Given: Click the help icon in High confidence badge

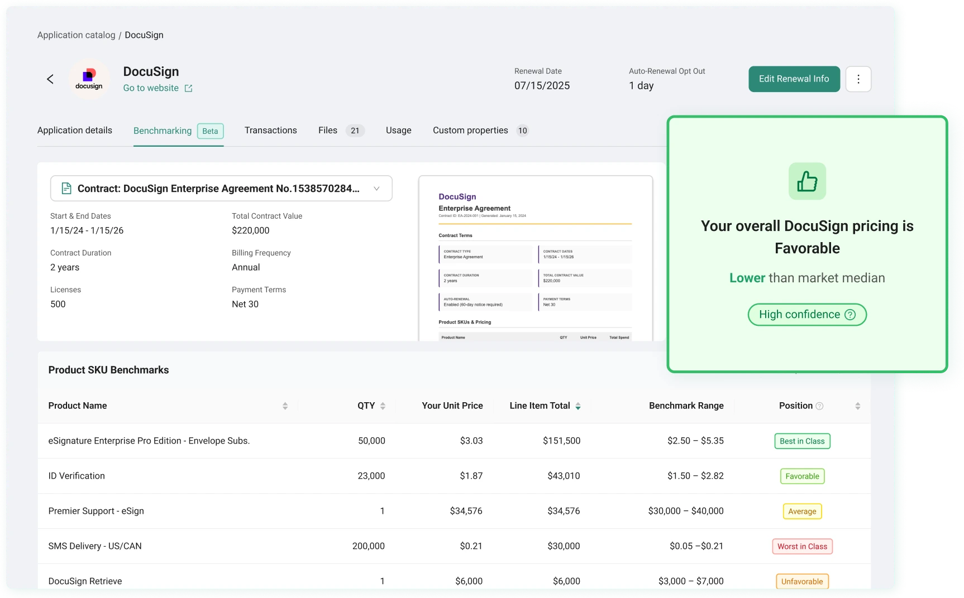Looking at the screenshot, I should 850,315.
